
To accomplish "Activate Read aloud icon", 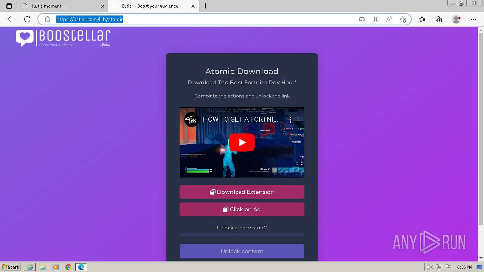I will pyautogui.click(x=389, y=19).
